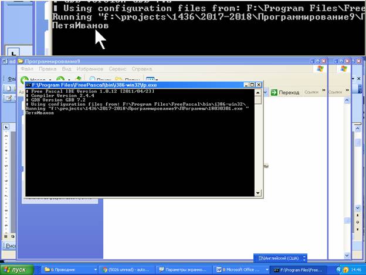Switch to the Chrome taskbar button
This screenshot has width=366, height=275.
126,270
